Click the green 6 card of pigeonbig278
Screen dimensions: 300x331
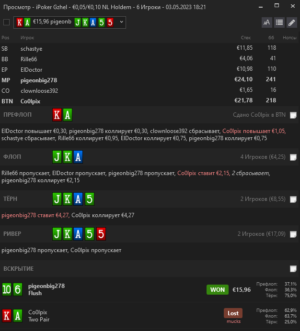tap(18, 289)
